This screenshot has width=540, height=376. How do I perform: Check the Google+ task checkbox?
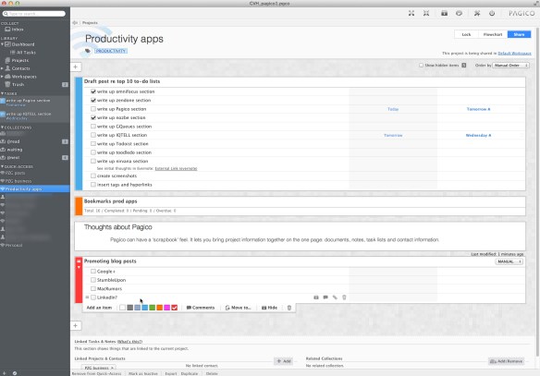click(93, 271)
